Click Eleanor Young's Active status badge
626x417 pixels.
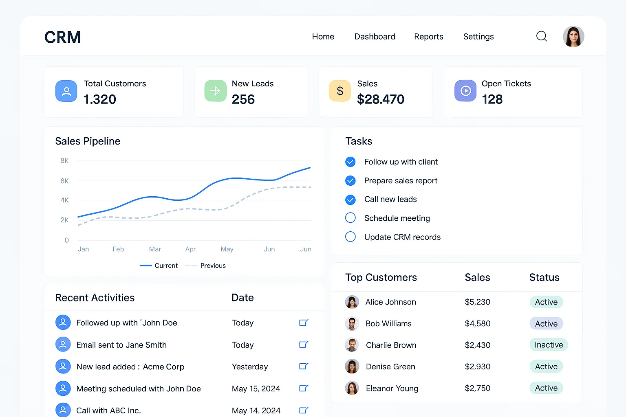[546, 388]
